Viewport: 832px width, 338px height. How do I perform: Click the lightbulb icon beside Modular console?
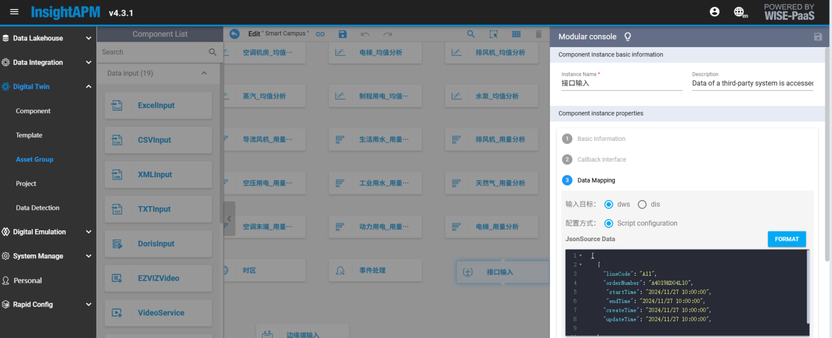[627, 37]
